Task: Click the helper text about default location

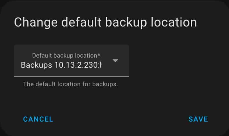Action: click(70, 84)
